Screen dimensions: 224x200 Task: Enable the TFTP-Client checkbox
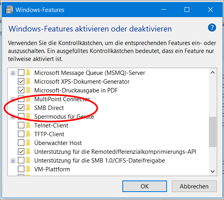pos(21,134)
